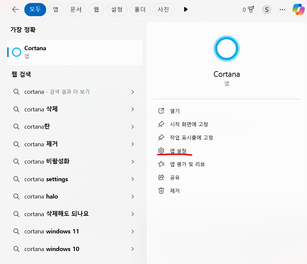
Task: Show more filters with the play arrow
Action: pyautogui.click(x=186, y=9)
